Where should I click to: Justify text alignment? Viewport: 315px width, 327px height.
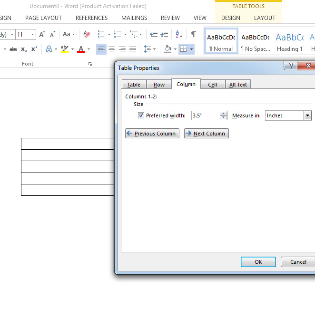tap(133, 49)
